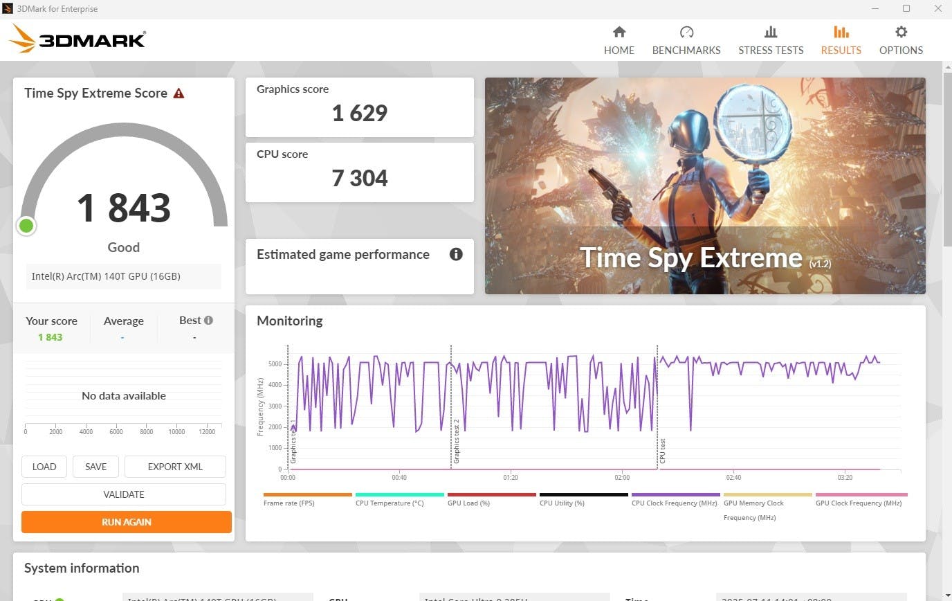Click the 3DMark logo
The width and height of the screenshot is (952, 601).
click(x=77, y=39)
